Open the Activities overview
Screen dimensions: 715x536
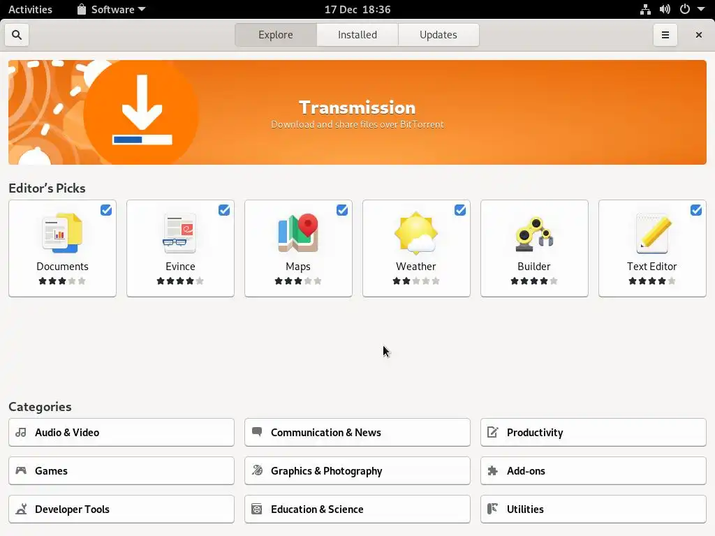[30, 9]
